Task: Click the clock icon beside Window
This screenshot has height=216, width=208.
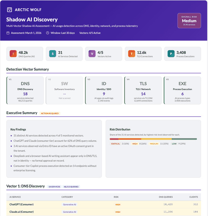Action: [47, 33]
